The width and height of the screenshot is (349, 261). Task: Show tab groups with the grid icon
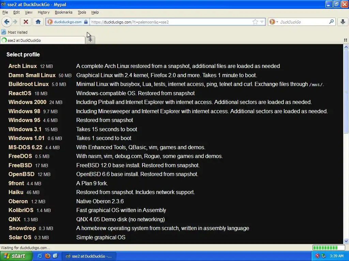tap(346, 40)
